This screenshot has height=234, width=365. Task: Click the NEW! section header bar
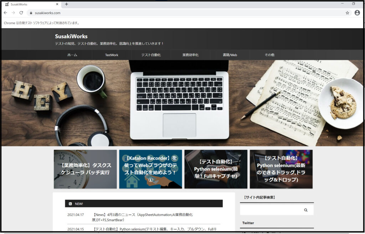coord(144,203)
